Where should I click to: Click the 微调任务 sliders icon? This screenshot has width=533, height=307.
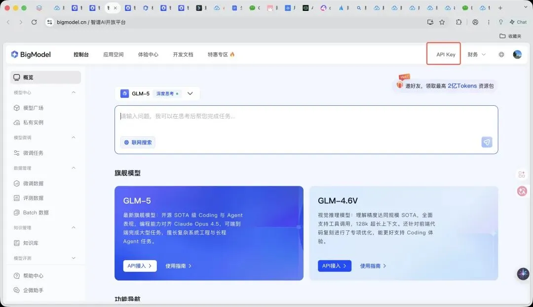click(16, 153)
